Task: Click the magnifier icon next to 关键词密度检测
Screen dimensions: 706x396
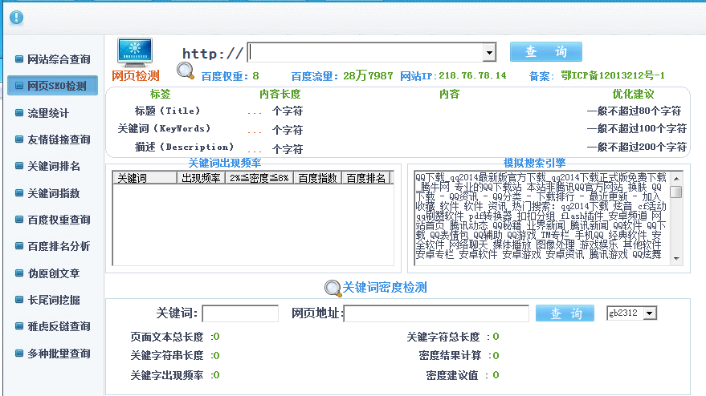Action: point(332,288)
